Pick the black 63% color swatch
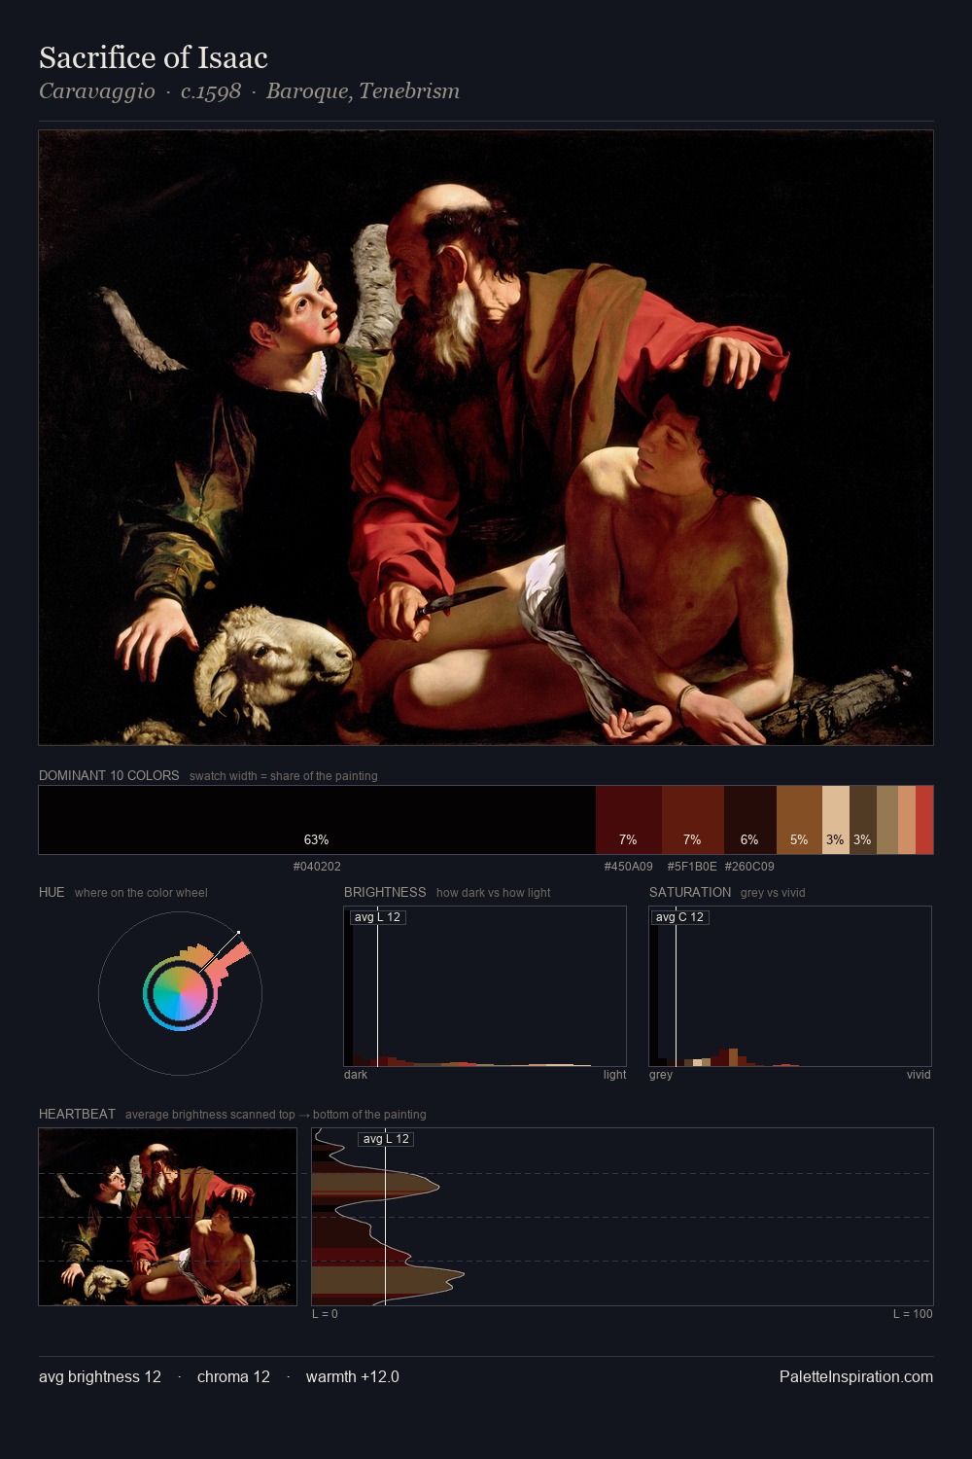 point(317,820)
